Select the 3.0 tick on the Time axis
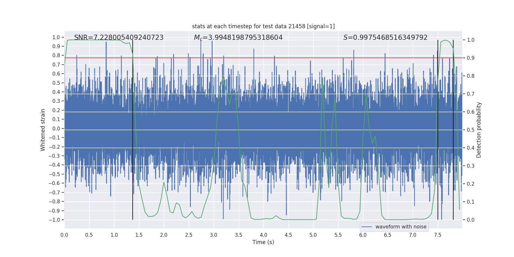The width and height of the screenshot is (514, 257). (x=214, y=235)
